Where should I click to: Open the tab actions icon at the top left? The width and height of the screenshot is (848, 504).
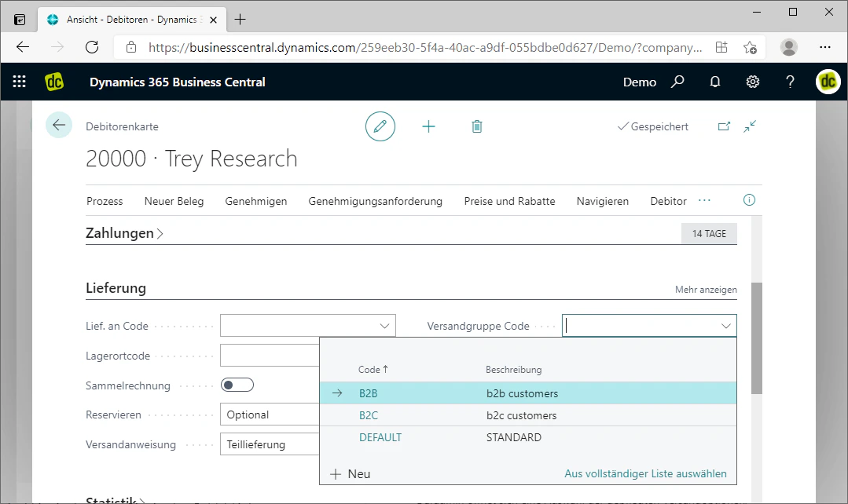tap(20, 20)
